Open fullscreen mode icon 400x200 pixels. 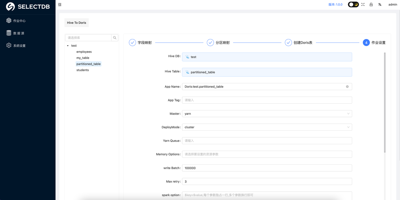pos(363,4)
